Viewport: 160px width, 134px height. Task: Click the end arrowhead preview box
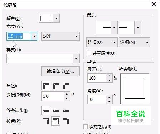[127, 28]
